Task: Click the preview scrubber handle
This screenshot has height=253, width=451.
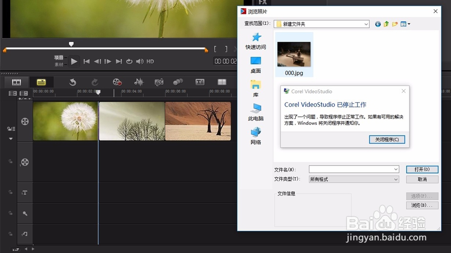Action: pyautogui.click(x=71, y=44)
